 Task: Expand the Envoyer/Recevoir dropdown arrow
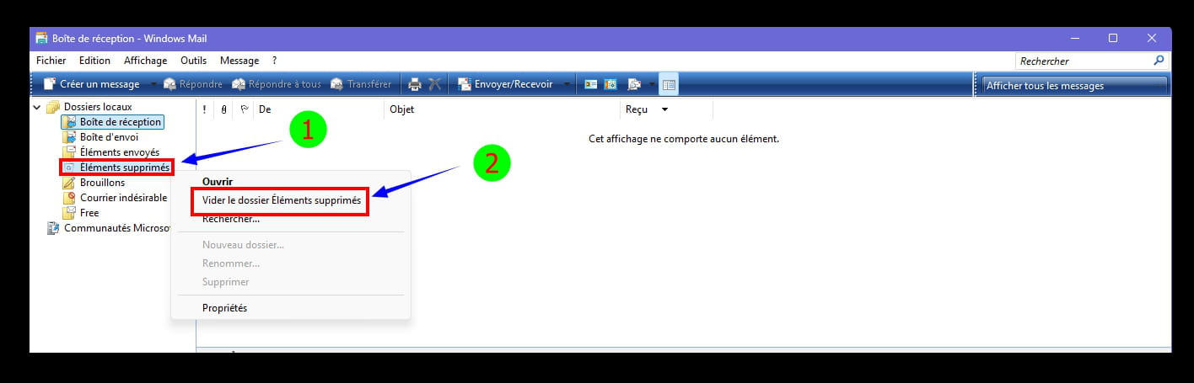(567, 84)
